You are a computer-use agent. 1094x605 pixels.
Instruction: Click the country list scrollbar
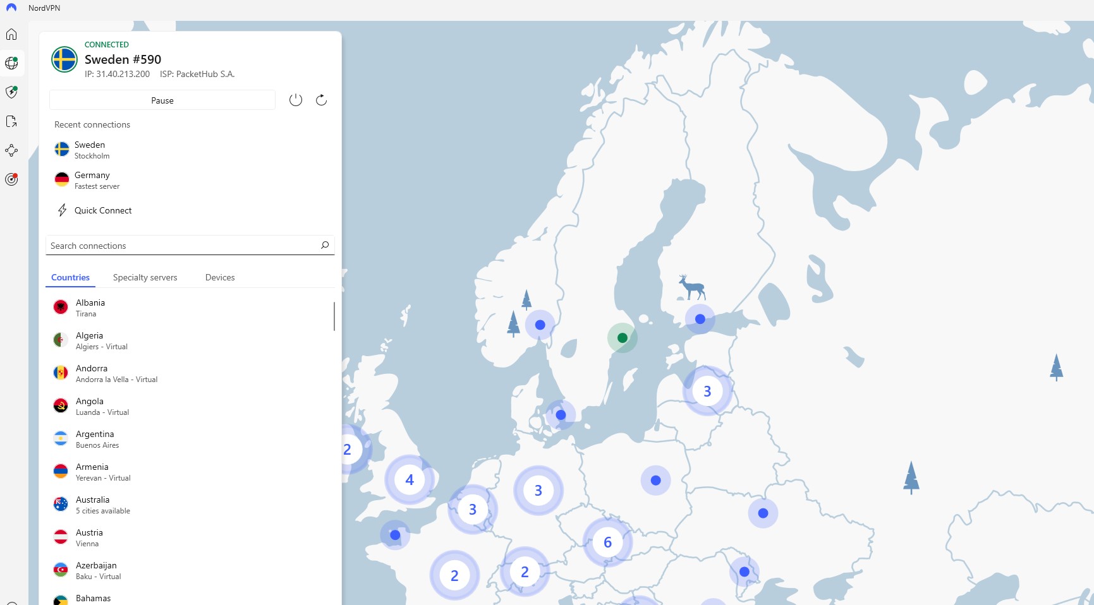(334, 316)
